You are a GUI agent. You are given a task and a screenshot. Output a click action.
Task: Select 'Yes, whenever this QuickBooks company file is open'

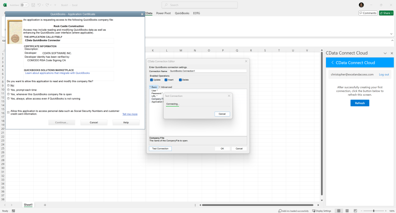[x=9, y=94]
